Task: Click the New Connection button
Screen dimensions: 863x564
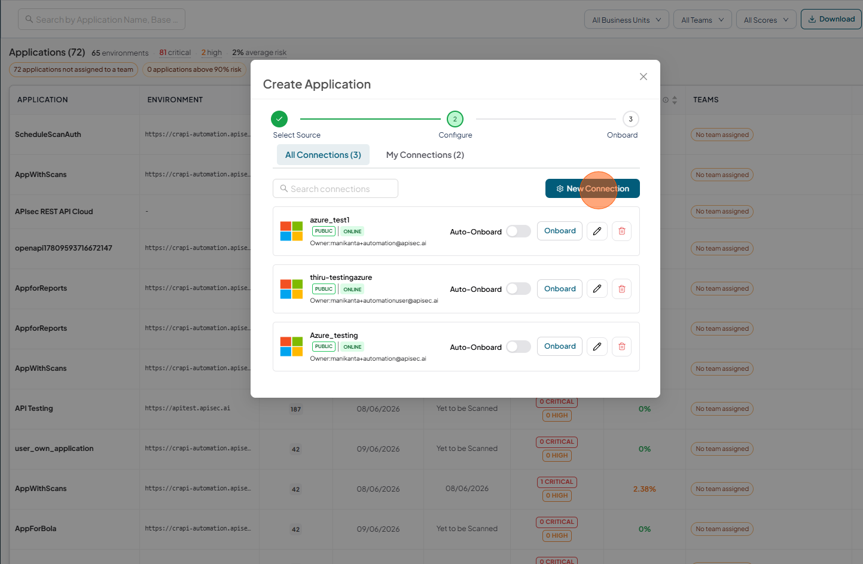Action: (x=593, y=188)
